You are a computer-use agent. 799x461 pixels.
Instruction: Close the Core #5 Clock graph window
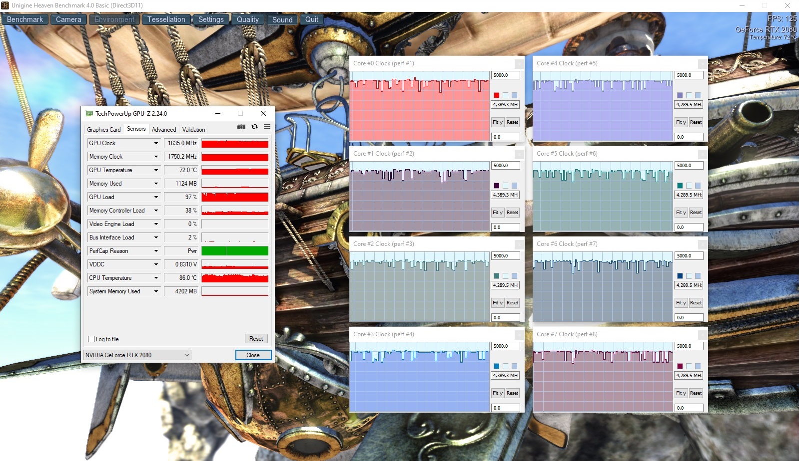coord(703,154)
